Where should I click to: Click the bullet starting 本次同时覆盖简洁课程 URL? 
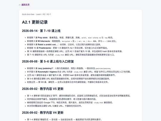(x=55, y=106)
